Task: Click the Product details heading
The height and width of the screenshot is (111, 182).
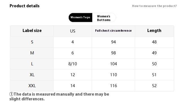Action: click(x=25, y=6)
